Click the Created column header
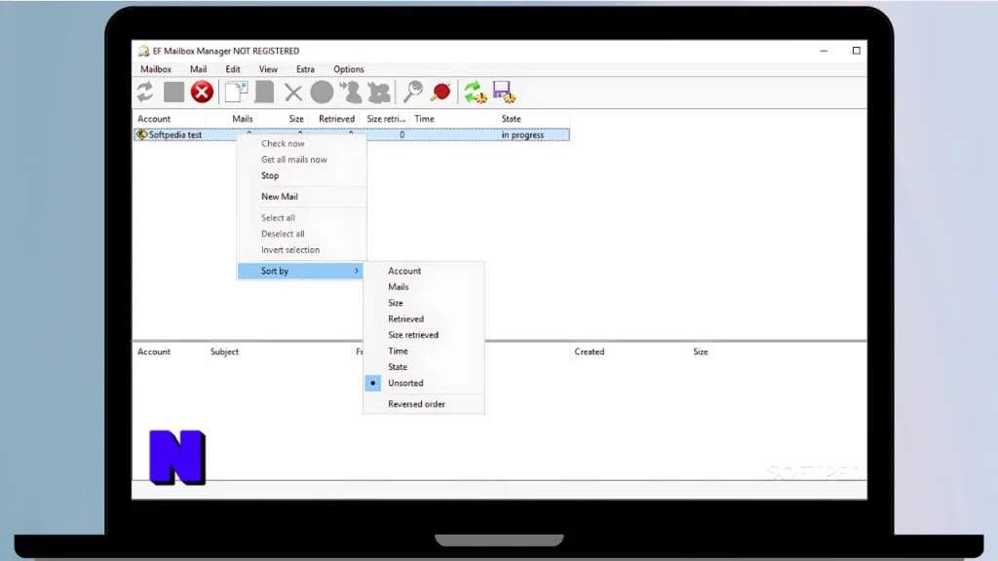The width and height of the screenshot is (998, 561). [x=590, y=352]
